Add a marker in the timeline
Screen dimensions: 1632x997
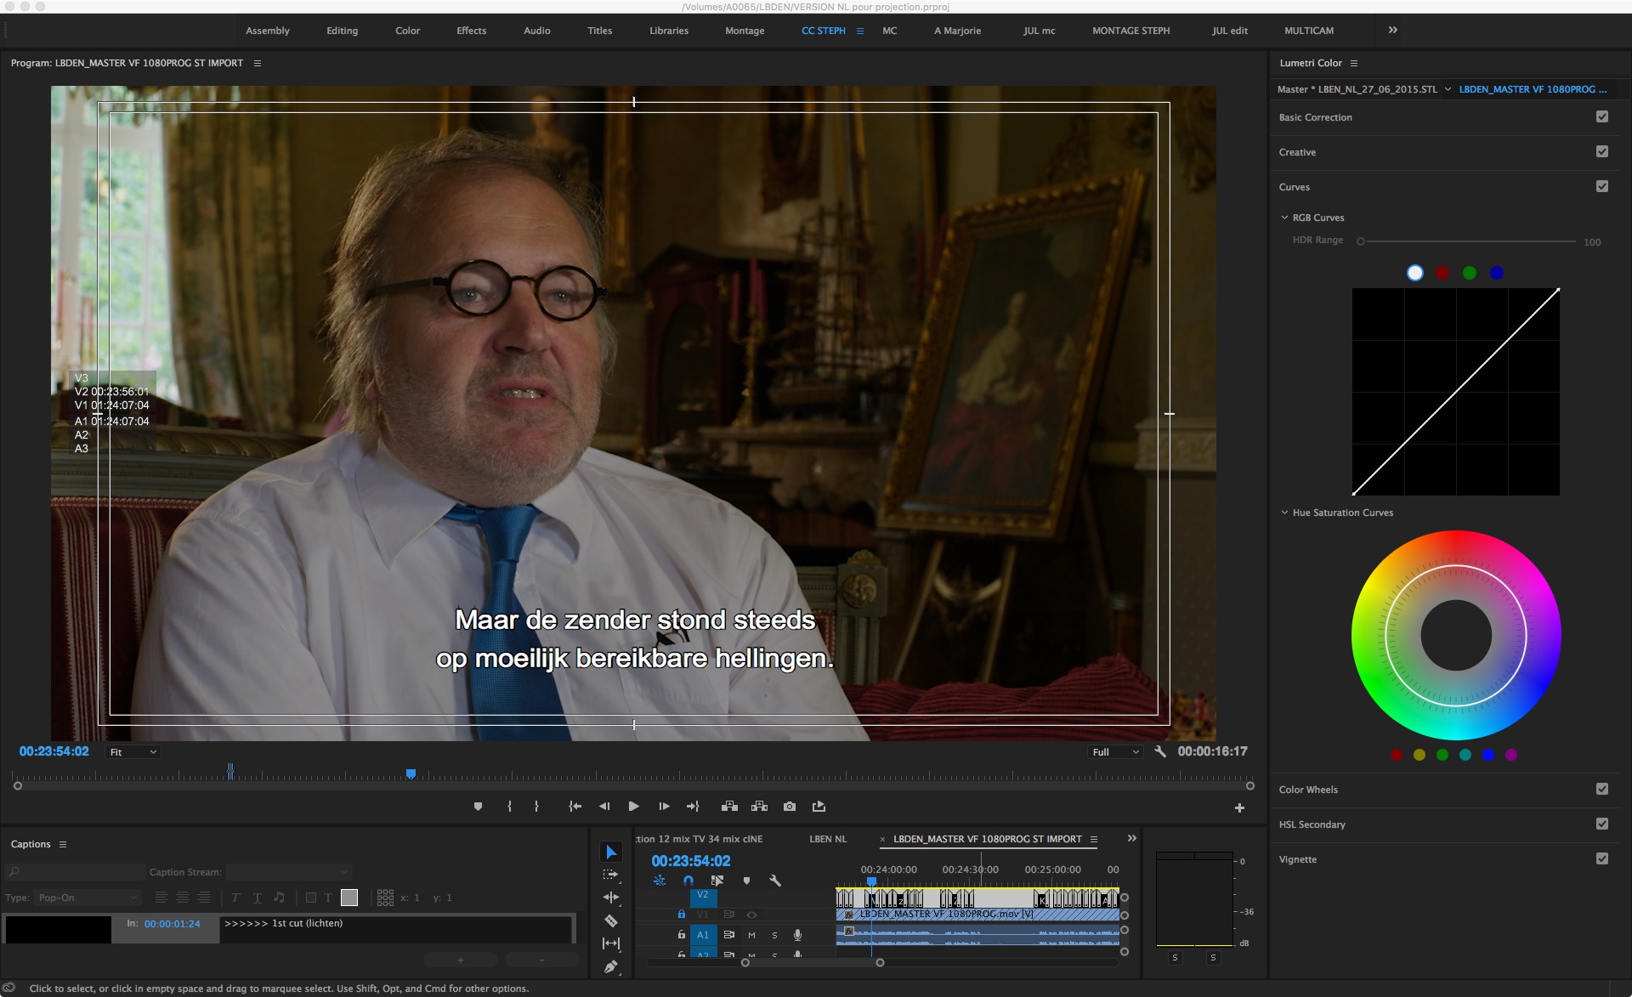pos(746,881)
